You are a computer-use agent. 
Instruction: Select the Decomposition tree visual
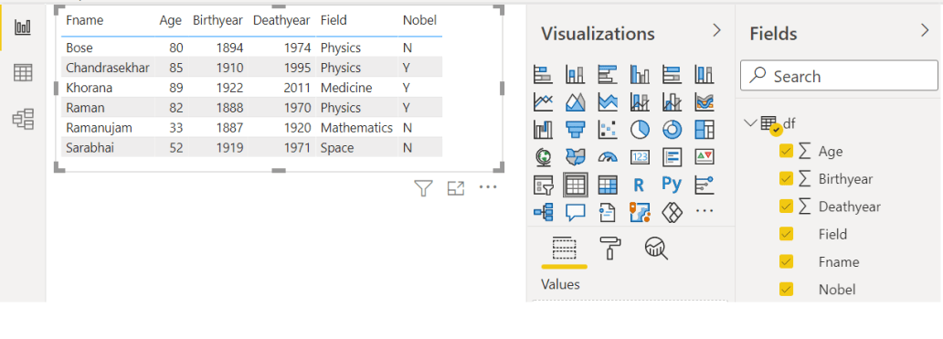543,212
